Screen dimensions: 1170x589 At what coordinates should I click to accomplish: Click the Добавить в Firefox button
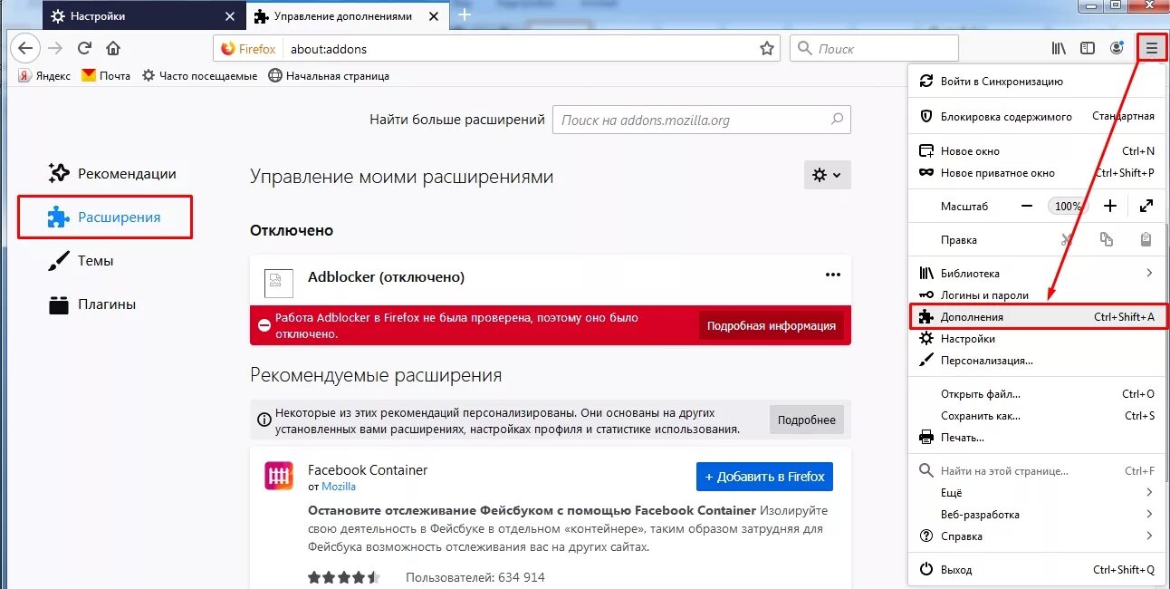click(764, 477)
